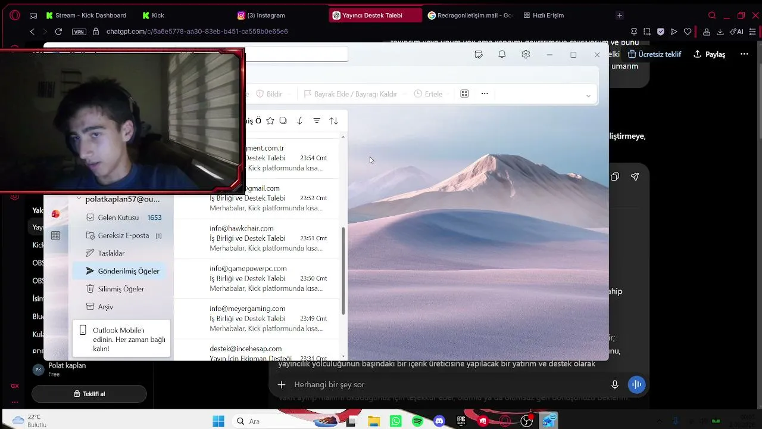Screen dimensions: 762x429
Task: Click the apps grid icon in Outlook ribbon
Action: pos(464,94)
